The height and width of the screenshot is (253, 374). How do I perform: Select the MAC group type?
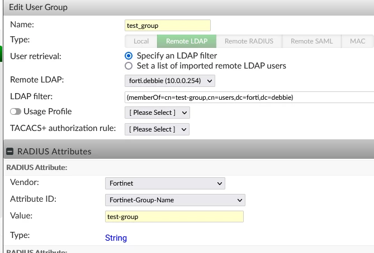357,41
